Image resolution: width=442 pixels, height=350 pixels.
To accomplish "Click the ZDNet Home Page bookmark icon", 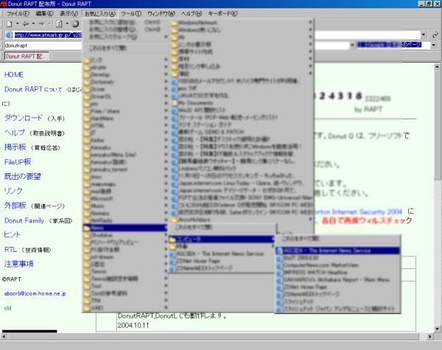I will click(280, 286).
